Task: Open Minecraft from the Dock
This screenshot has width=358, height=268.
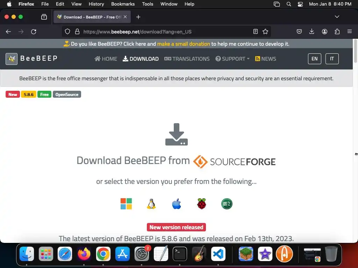Action: point(246,254)
